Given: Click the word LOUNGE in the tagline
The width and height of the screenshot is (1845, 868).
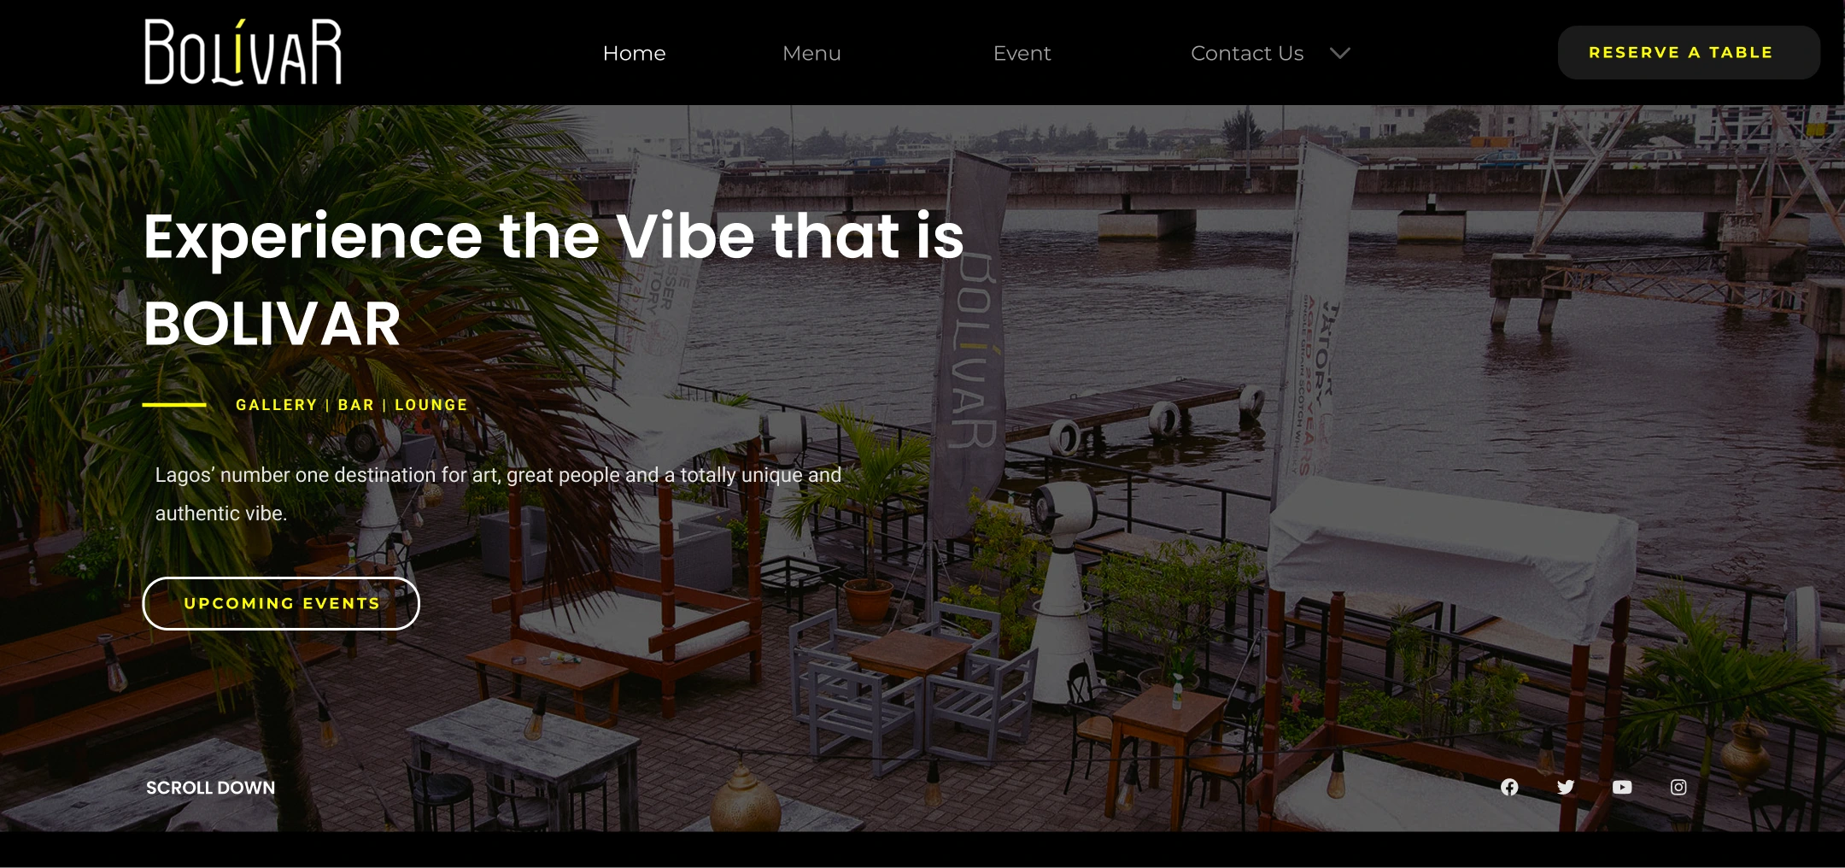Looking at the screenshot, I should click(x=431, y=405).
